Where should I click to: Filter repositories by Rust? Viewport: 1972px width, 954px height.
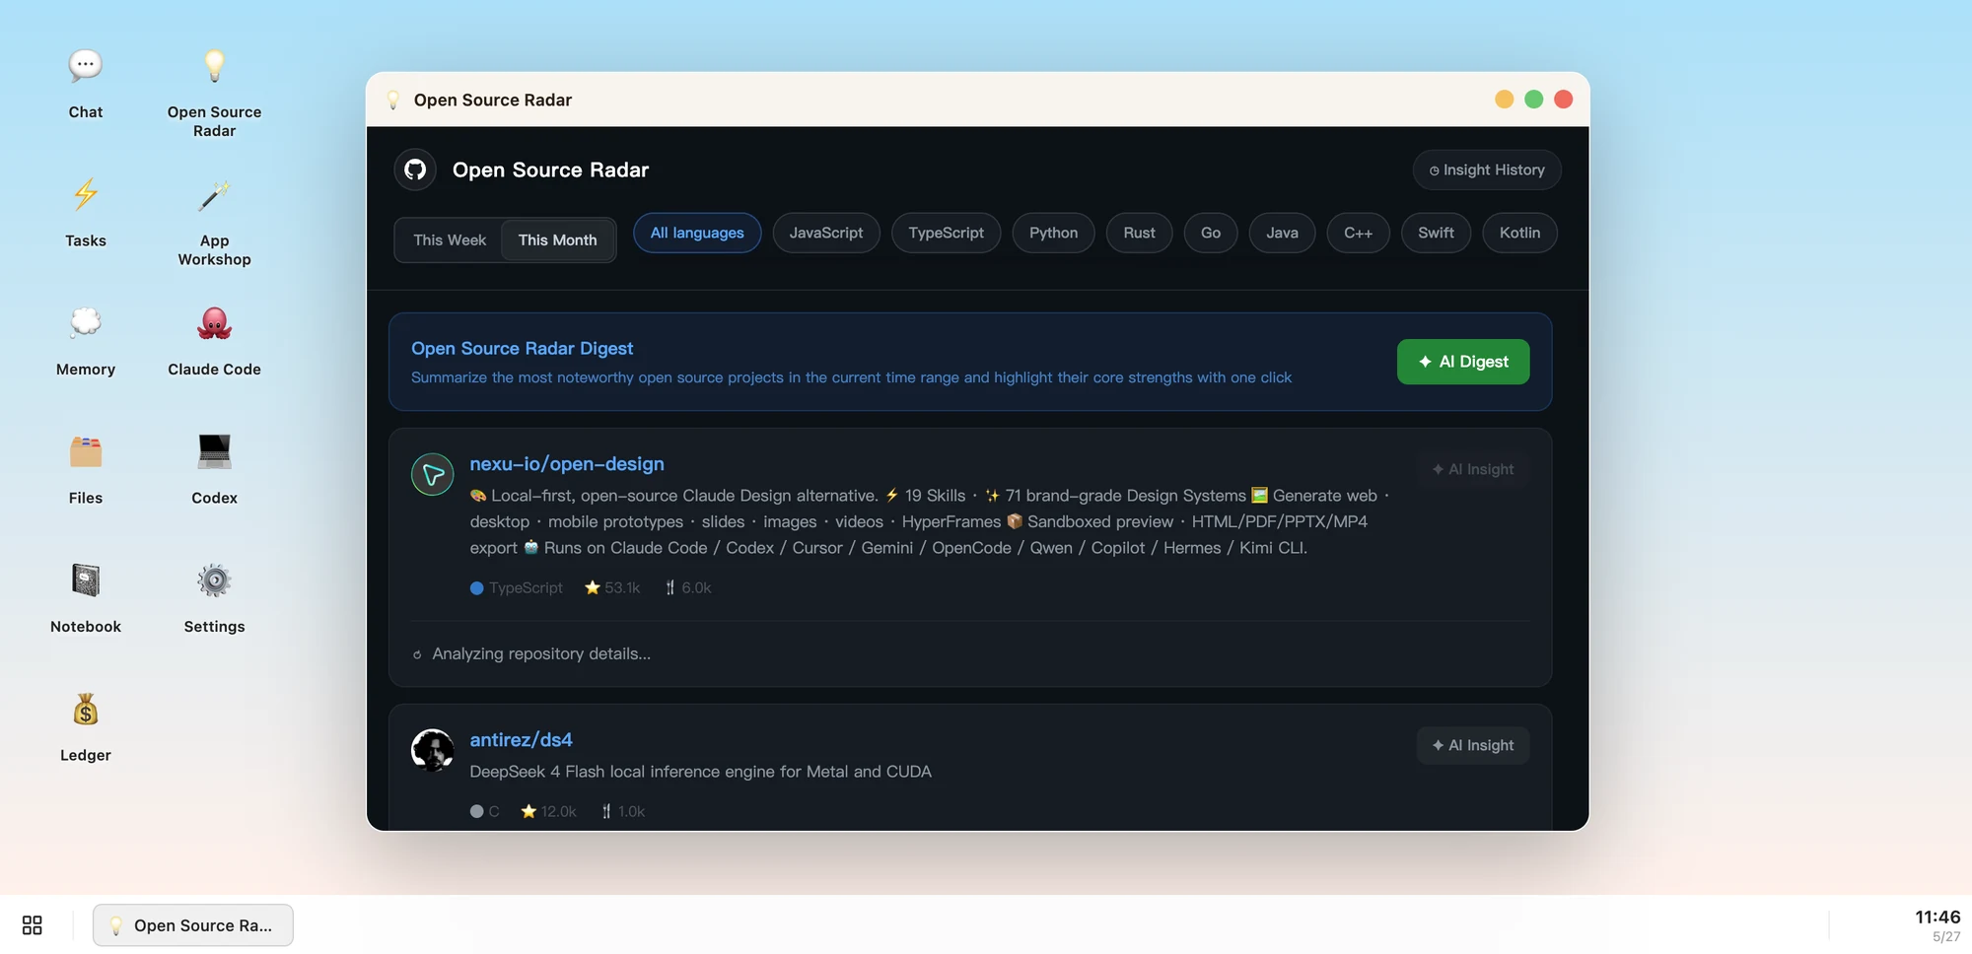1139,233
